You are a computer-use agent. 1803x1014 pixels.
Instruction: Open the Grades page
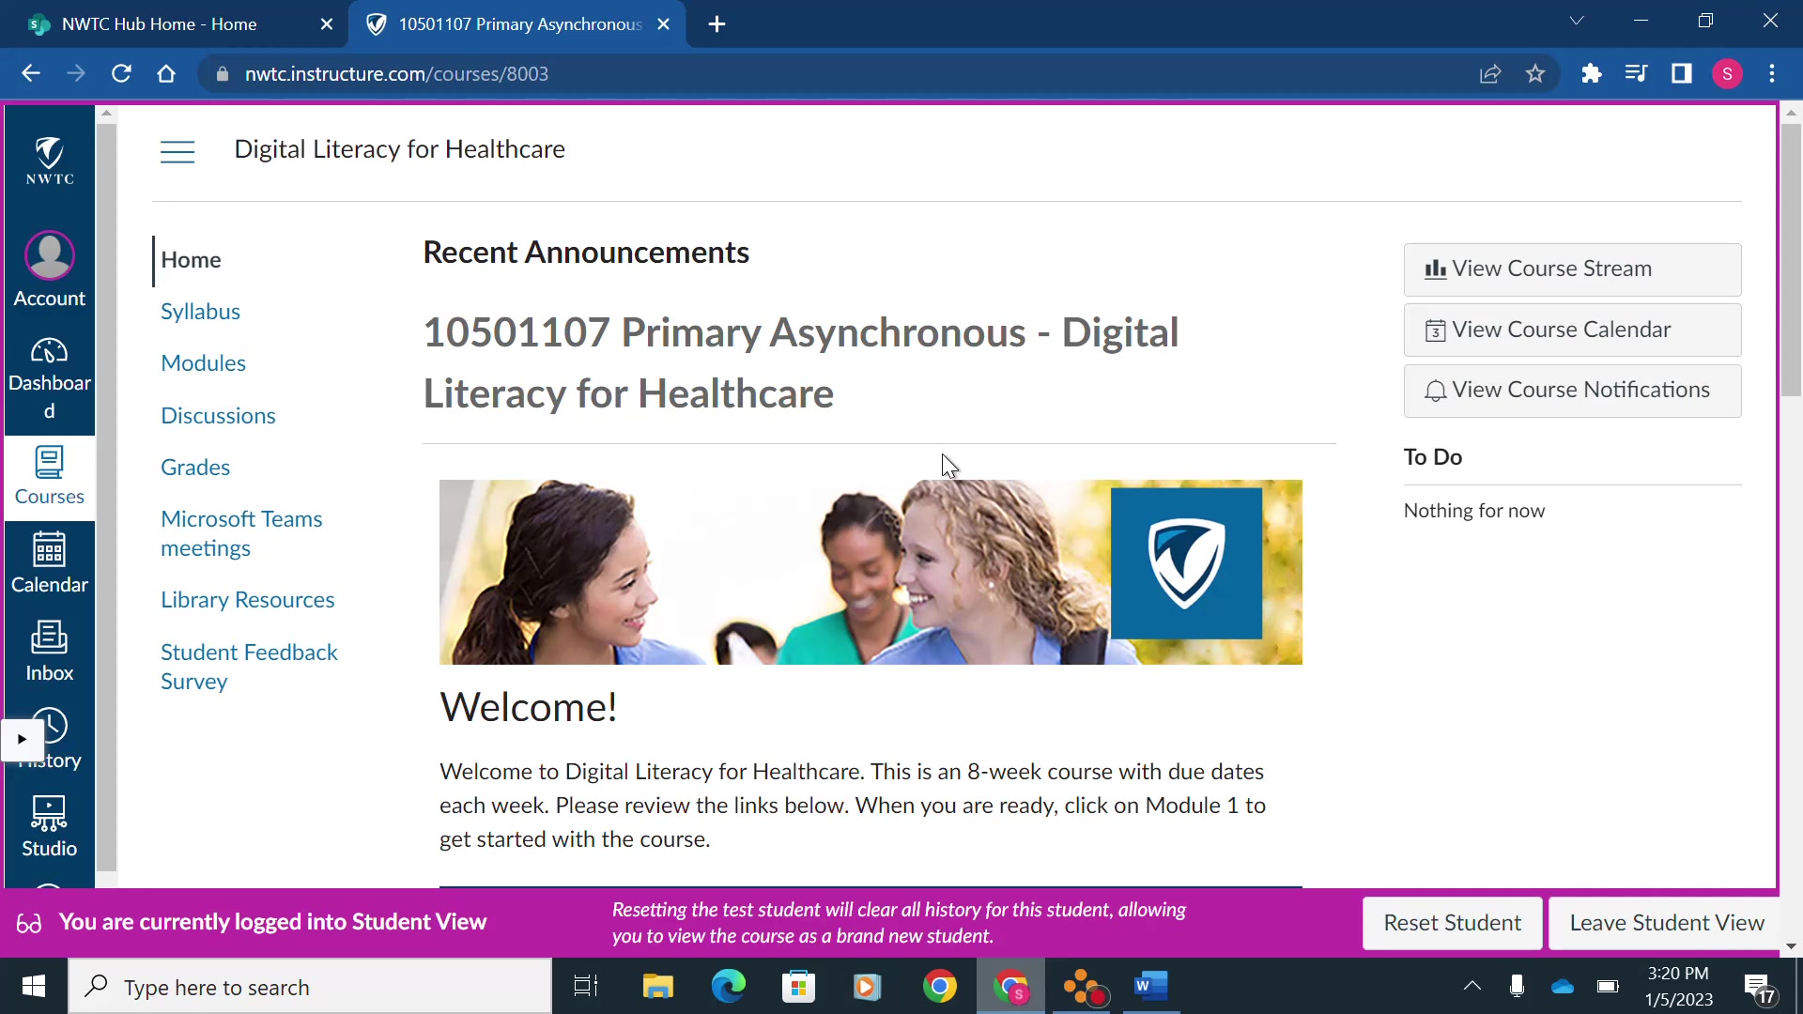pyautogui.click(x=195, y=468)
